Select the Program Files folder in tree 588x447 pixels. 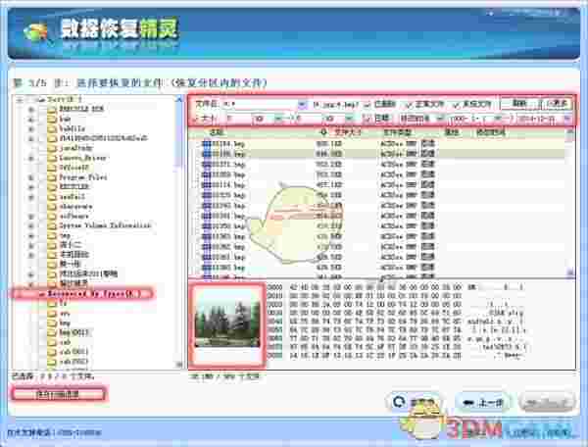coord(83,177)
